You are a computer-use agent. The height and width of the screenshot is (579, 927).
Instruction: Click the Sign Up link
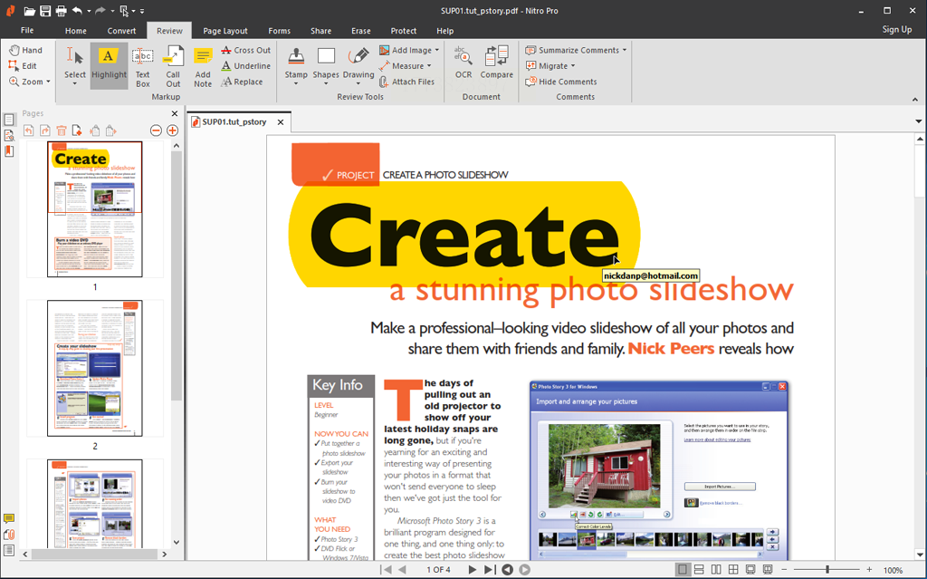pyautogui.click(x=896, y=30)
